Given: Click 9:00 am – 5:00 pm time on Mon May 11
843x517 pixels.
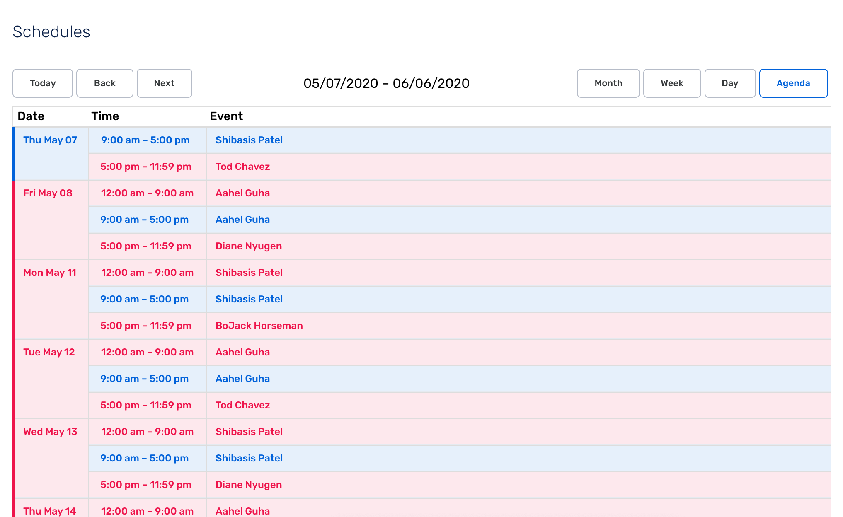Looking at the screenshot, I should tap(148, 299).
